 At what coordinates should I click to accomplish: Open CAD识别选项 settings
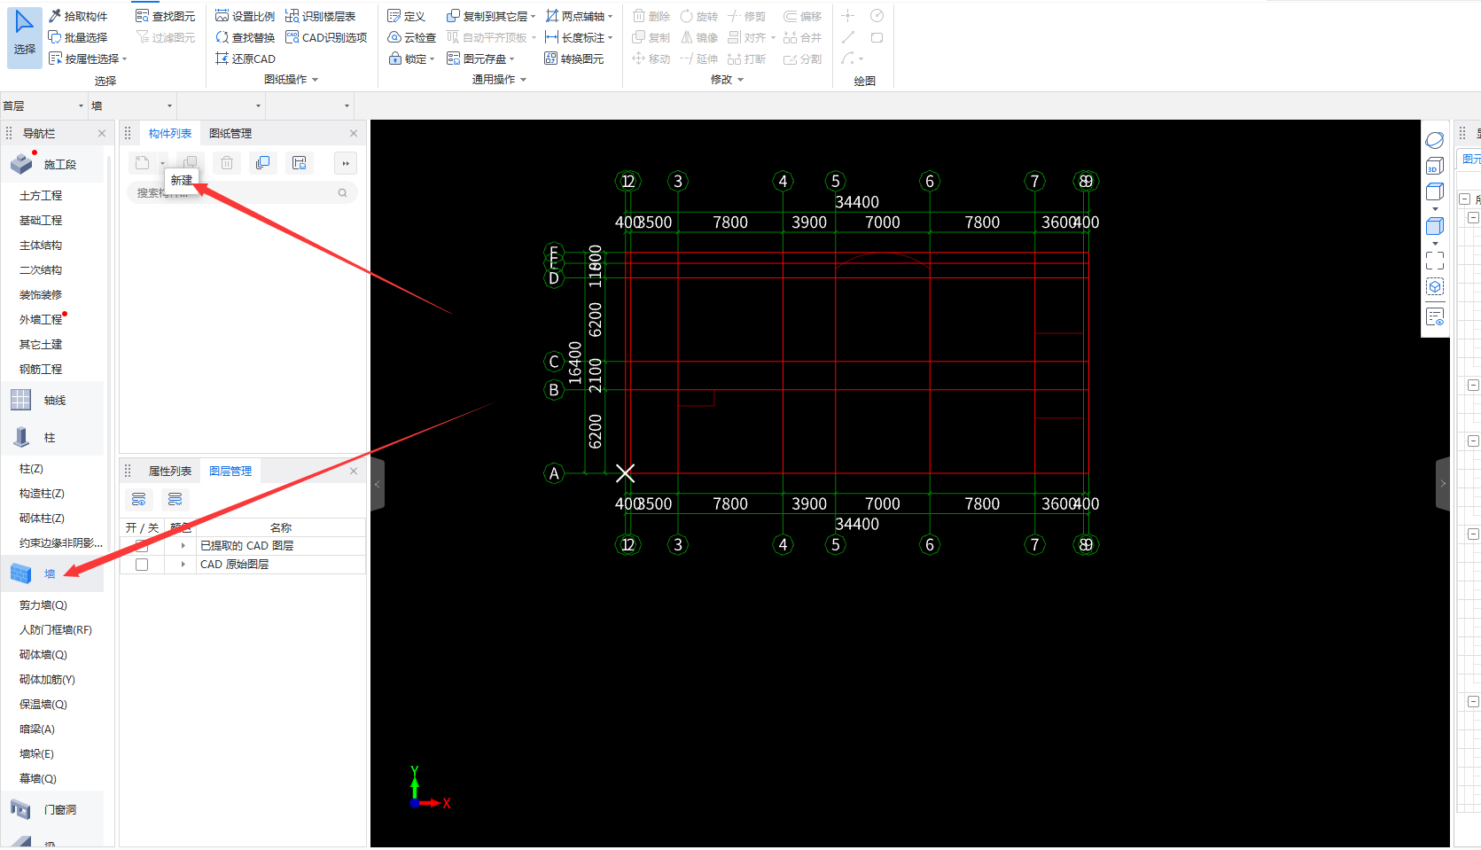click(325, 37)
